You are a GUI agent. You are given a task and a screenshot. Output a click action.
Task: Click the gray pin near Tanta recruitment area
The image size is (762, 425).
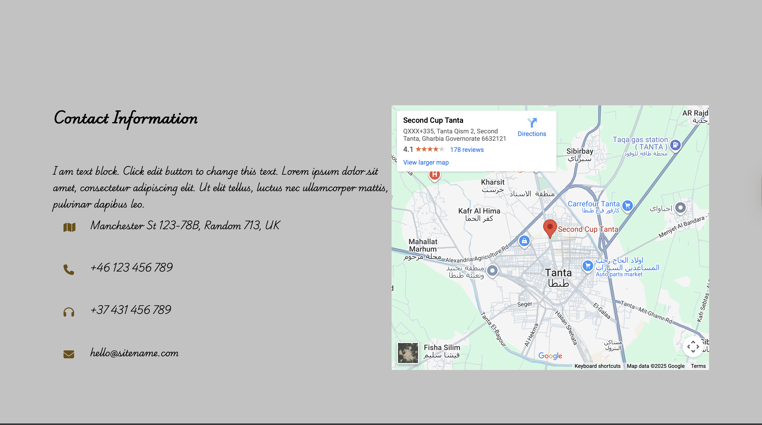pos(492,270)
